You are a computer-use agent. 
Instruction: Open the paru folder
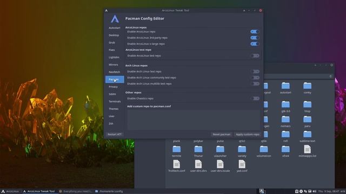point(307,121)
